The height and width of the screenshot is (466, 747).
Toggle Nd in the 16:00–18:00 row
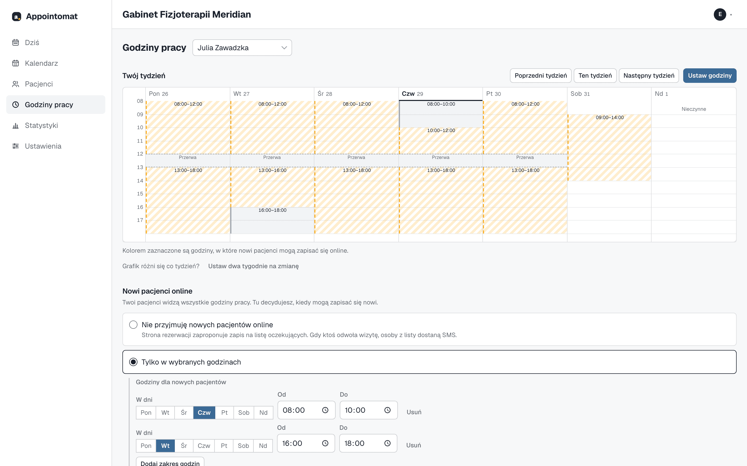tap(263, 446)
